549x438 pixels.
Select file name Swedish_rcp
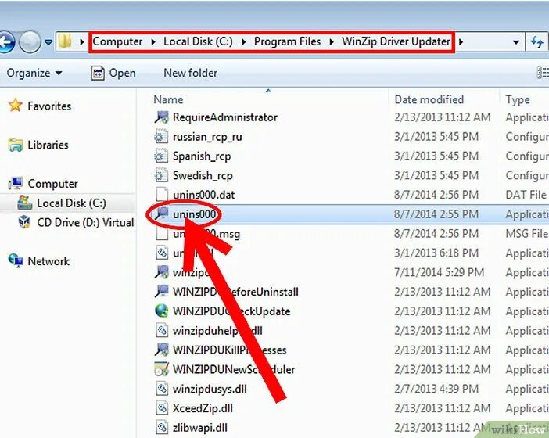[x=203, y=175]
